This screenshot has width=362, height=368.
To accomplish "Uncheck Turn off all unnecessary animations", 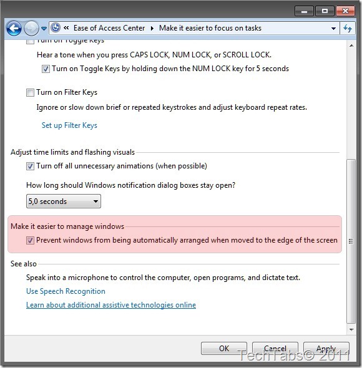I will pyautogui.click(x=30, y=166).
